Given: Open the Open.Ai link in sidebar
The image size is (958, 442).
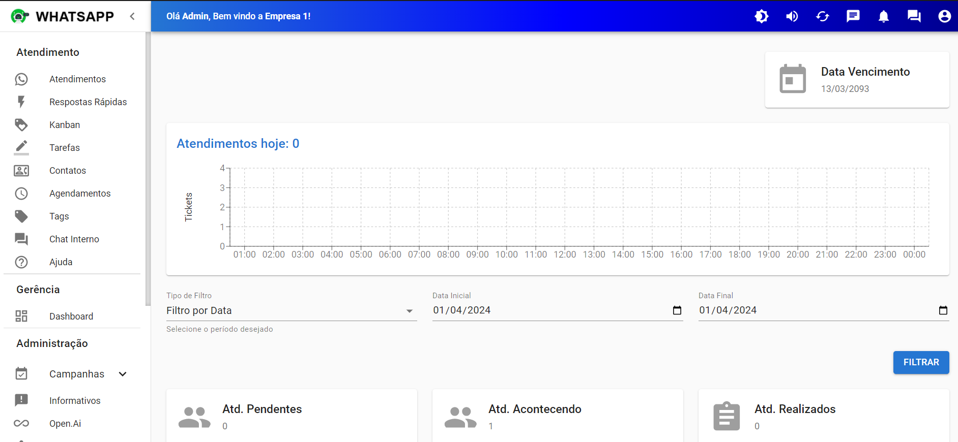Looking at the screenshot, I should [65, 424].
